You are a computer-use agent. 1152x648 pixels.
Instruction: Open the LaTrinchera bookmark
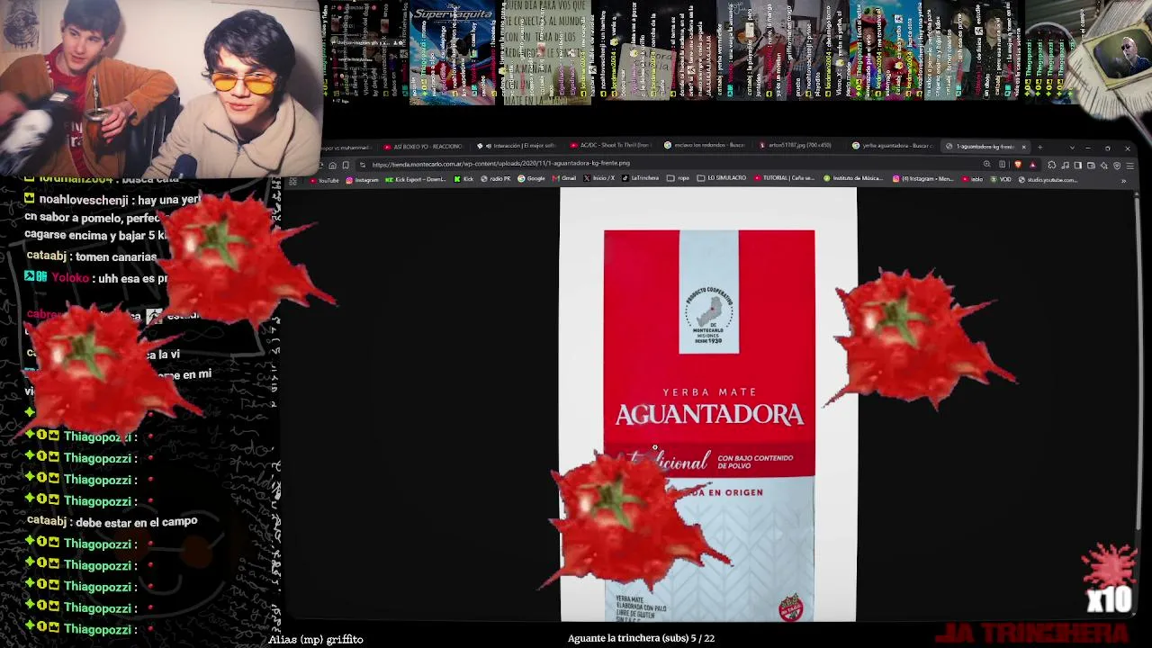[x=642, y=180]
